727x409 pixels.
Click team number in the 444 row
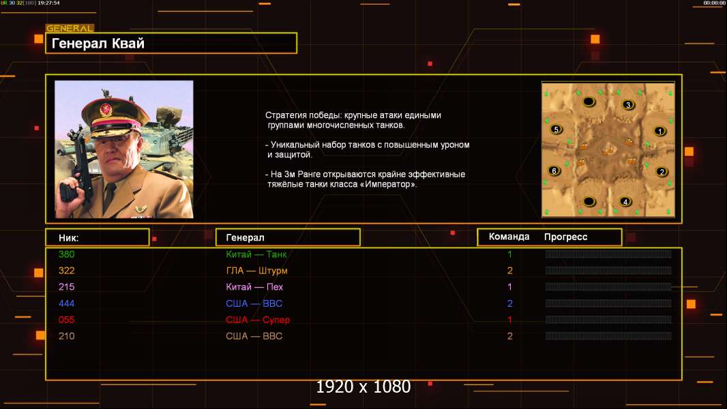[x=509, y=303]
